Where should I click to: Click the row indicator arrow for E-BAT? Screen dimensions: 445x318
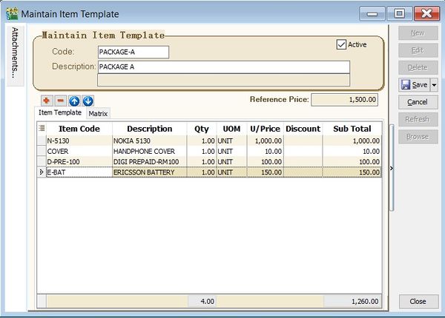42,172
